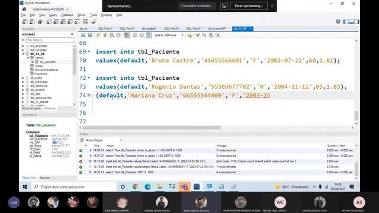Switch to the db_pc query tab

(x=83, y=29)
